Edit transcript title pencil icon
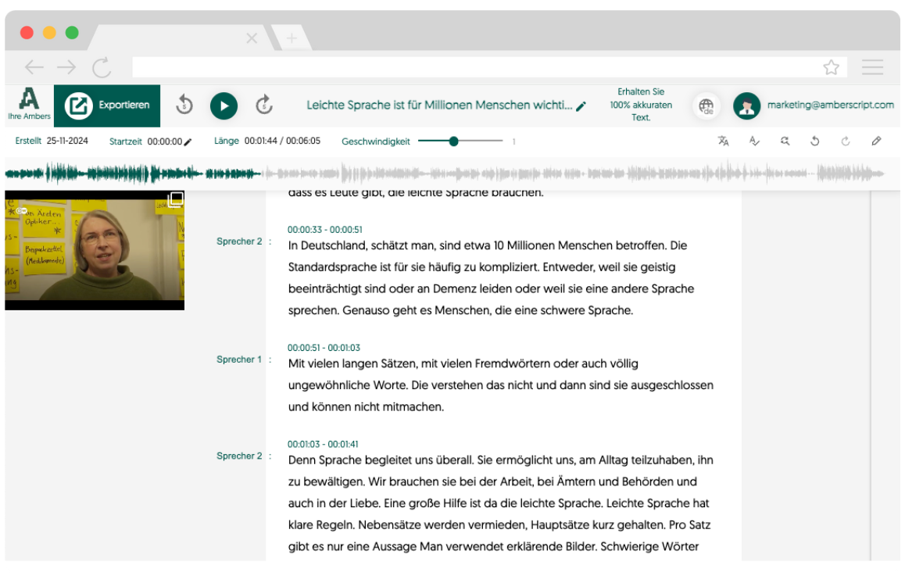905x576 pixels. 581,106
